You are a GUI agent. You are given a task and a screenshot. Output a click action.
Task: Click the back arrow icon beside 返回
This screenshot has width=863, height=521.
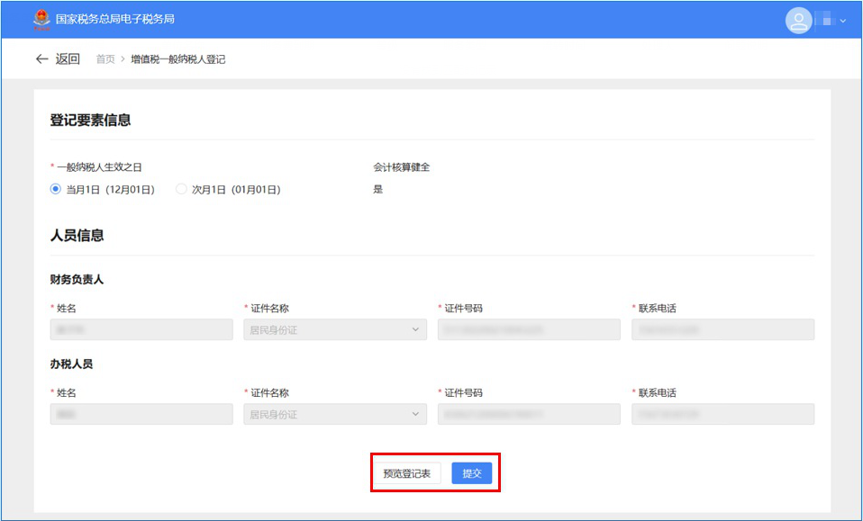point(41,59)
